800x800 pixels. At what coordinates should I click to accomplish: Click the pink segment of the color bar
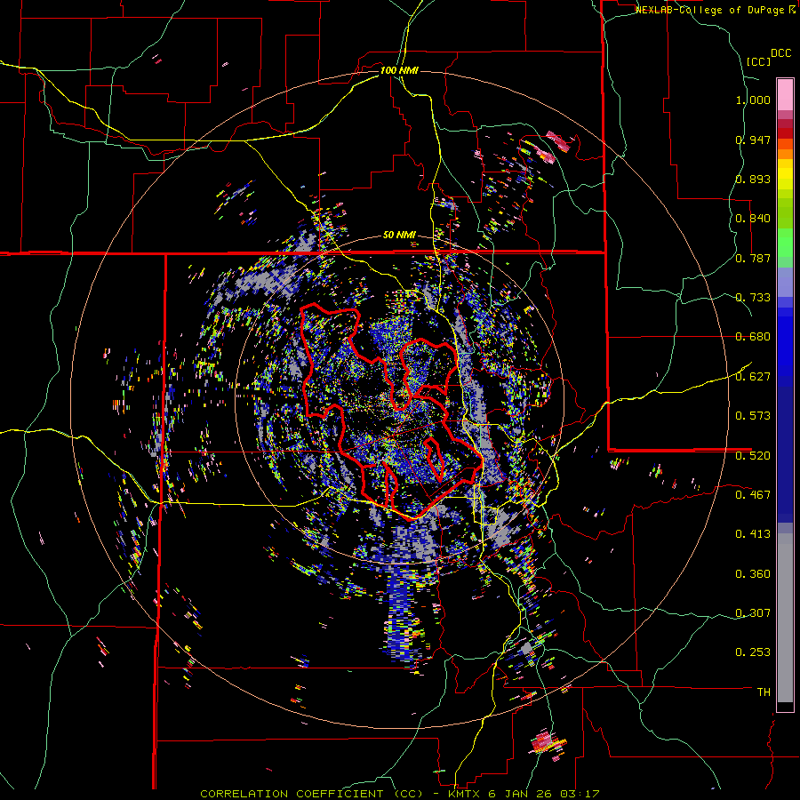click(x=785, y=95)
